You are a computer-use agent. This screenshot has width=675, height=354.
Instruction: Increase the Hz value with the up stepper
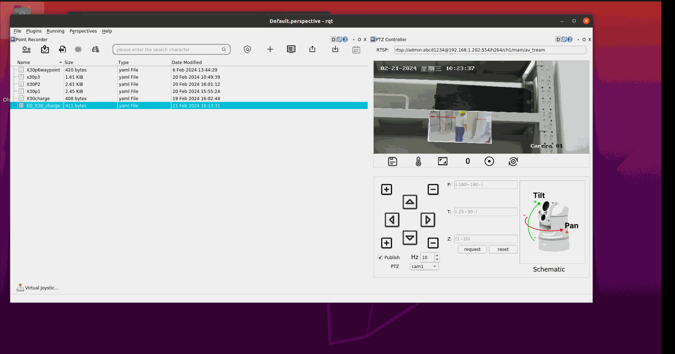click(x=437, y=255)
